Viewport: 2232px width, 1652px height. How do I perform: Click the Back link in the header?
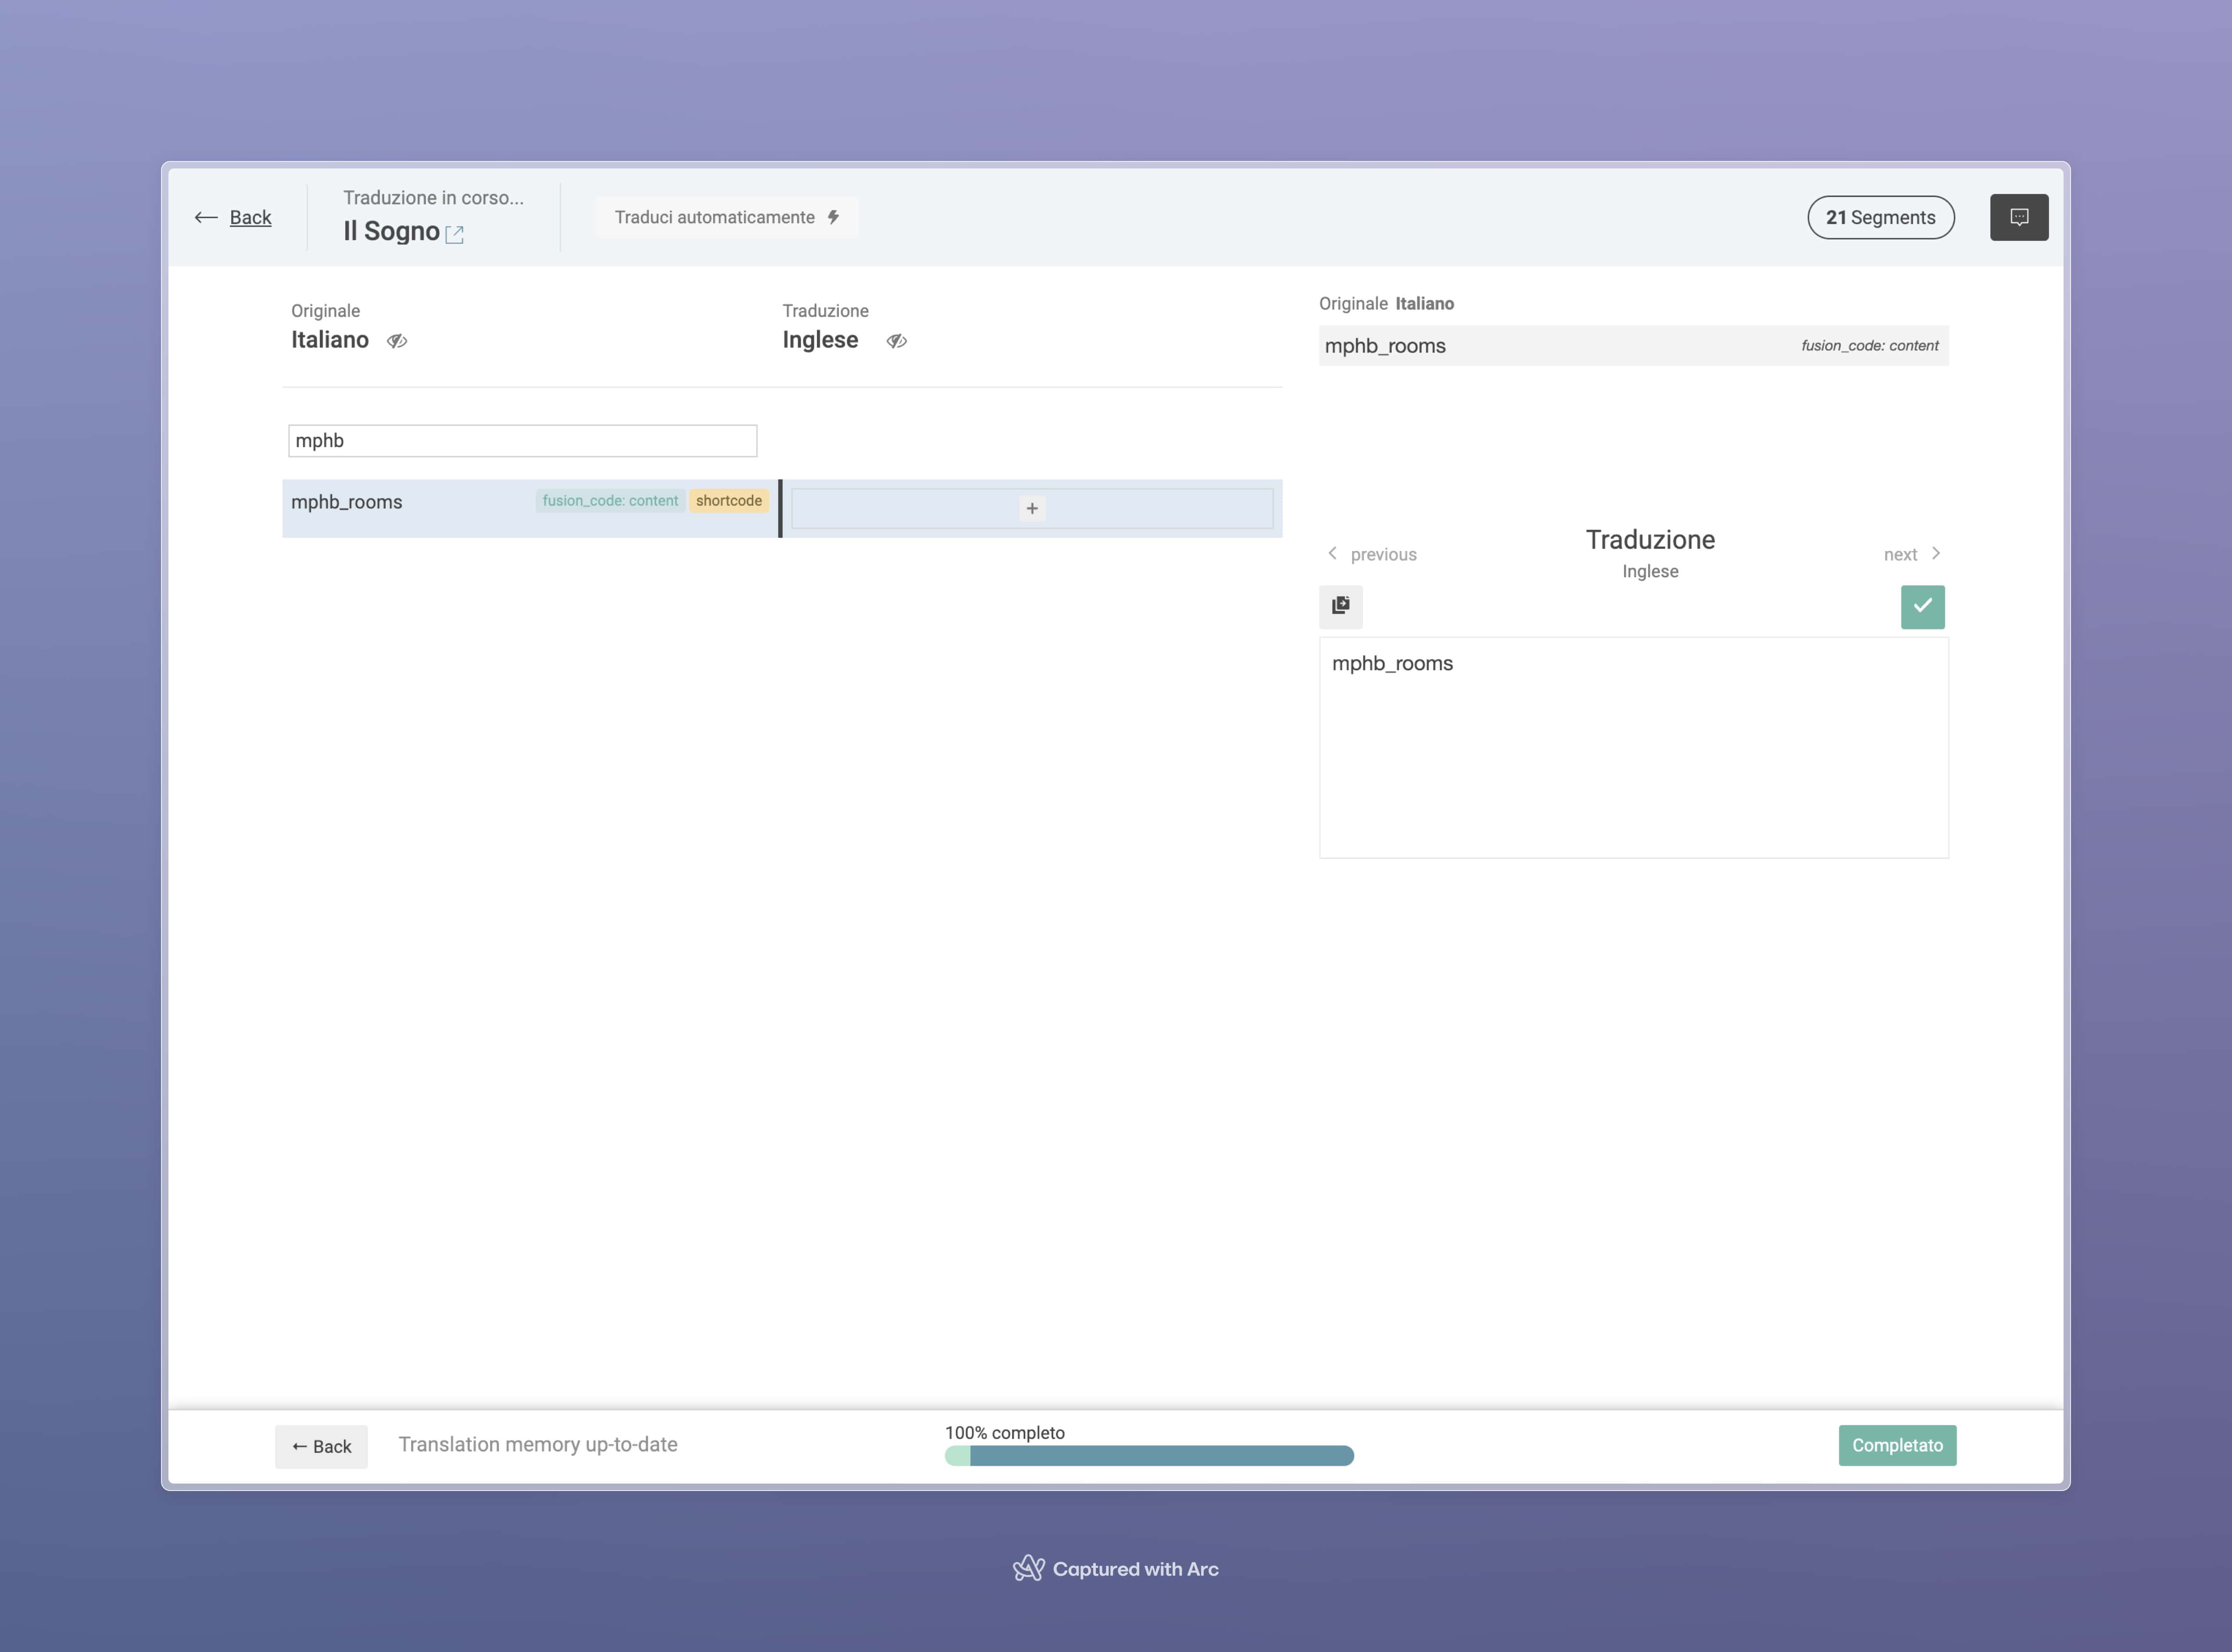250,217
